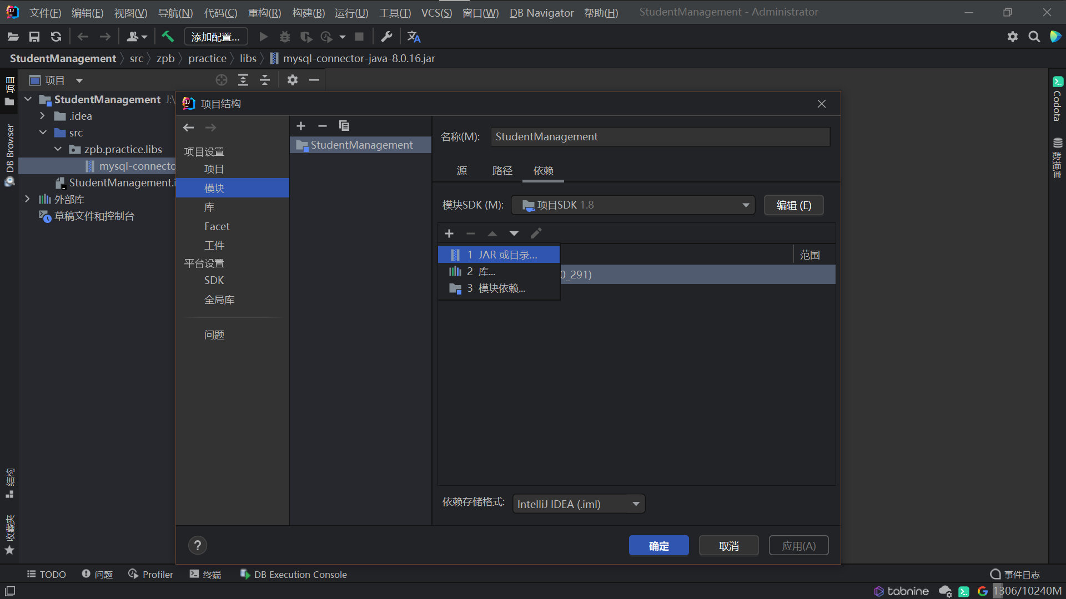Open dependency storage format dropdown
This screenshot has width=1066, height=599.
579,504
